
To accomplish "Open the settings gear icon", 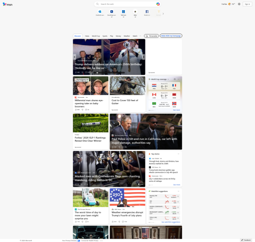I will click(x=239, y=4).
